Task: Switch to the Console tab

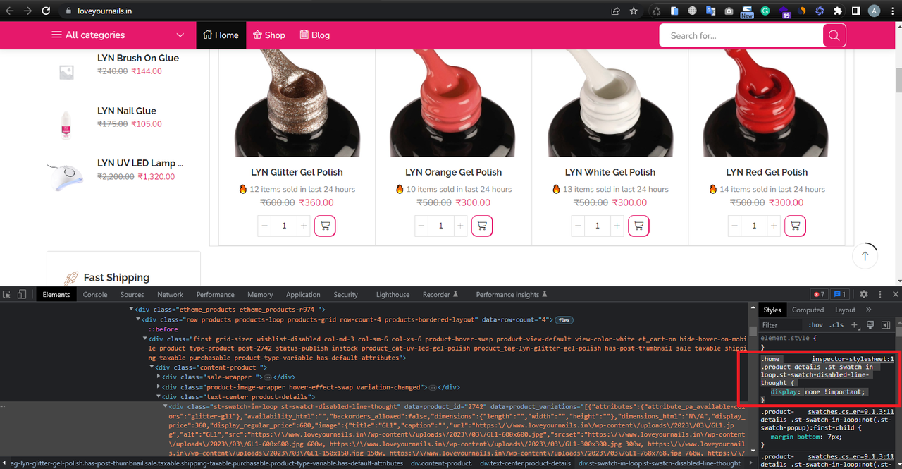Action: coord(95,294)
